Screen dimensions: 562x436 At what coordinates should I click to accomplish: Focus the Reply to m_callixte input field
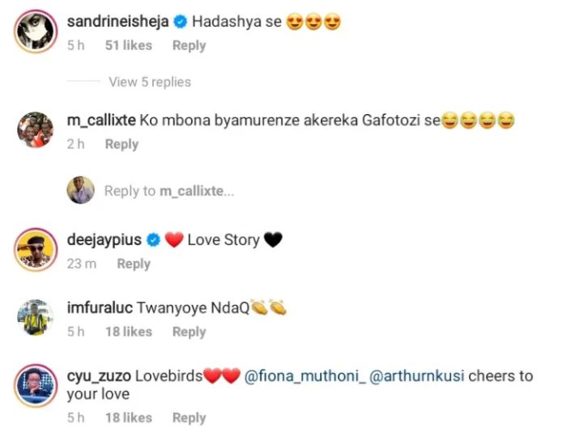[169, 191]
